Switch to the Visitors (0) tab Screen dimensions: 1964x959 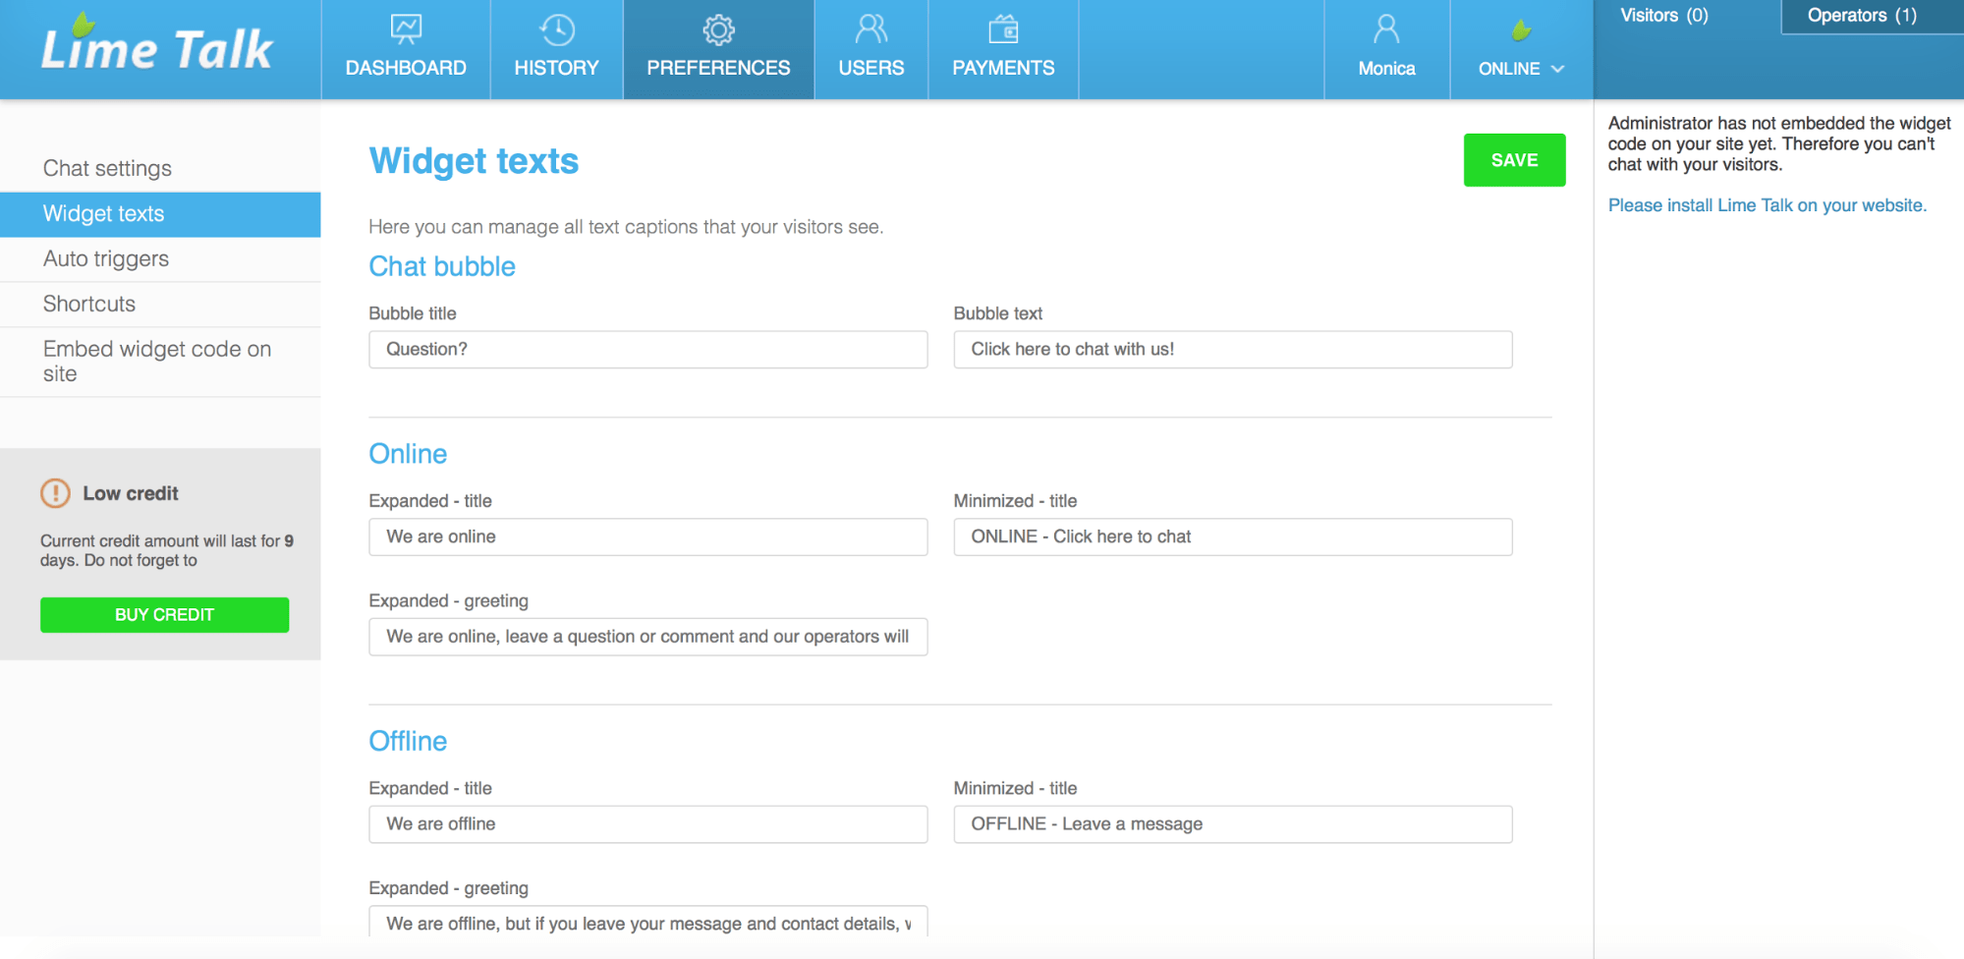[x=1663, y=16]
